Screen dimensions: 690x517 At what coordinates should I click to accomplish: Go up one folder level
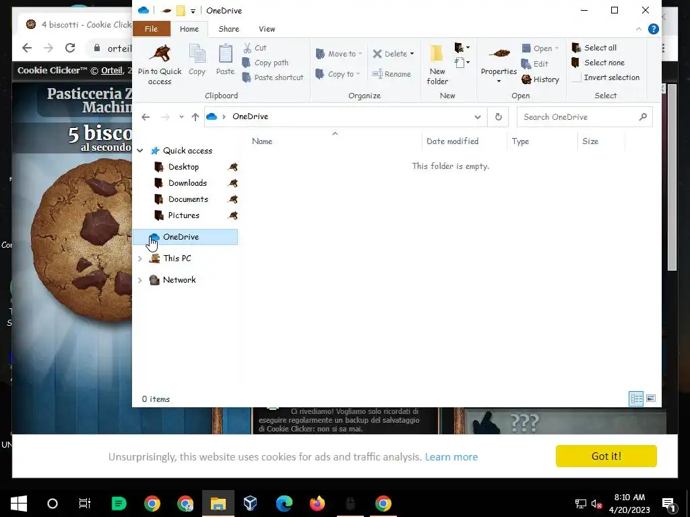[x=195, y=117]
